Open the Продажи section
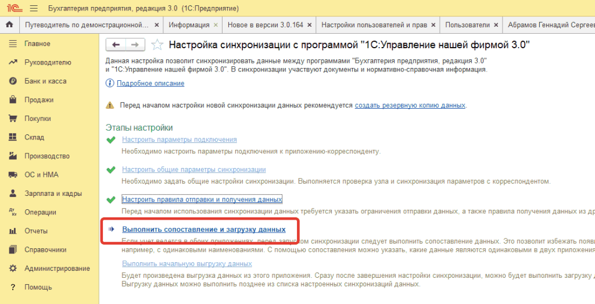Viewport: 595px width, 304px height. [x=39, y=100]
